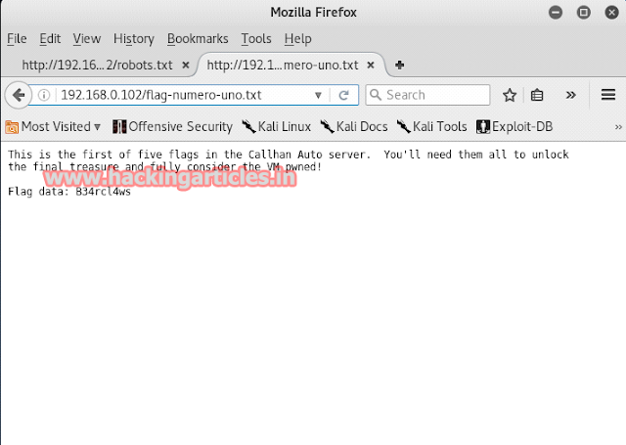Open site information icon in address bar

point(44,95)
